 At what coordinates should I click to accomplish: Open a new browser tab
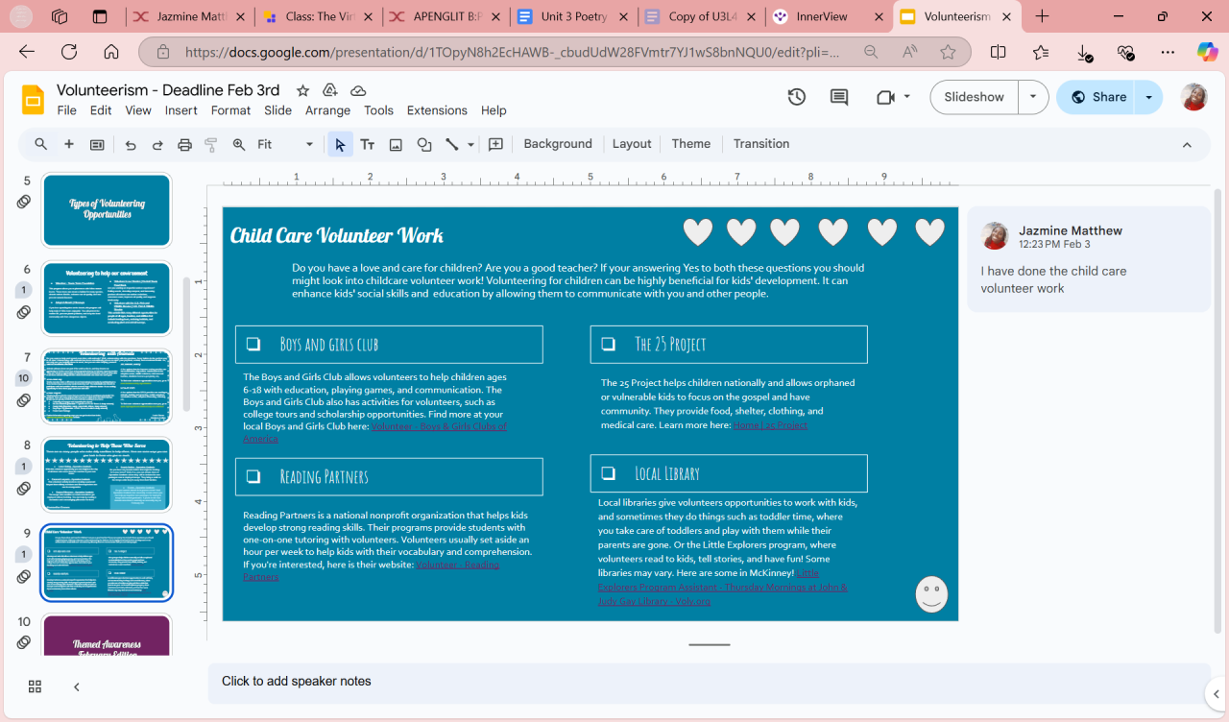[x=1043, y=16]
